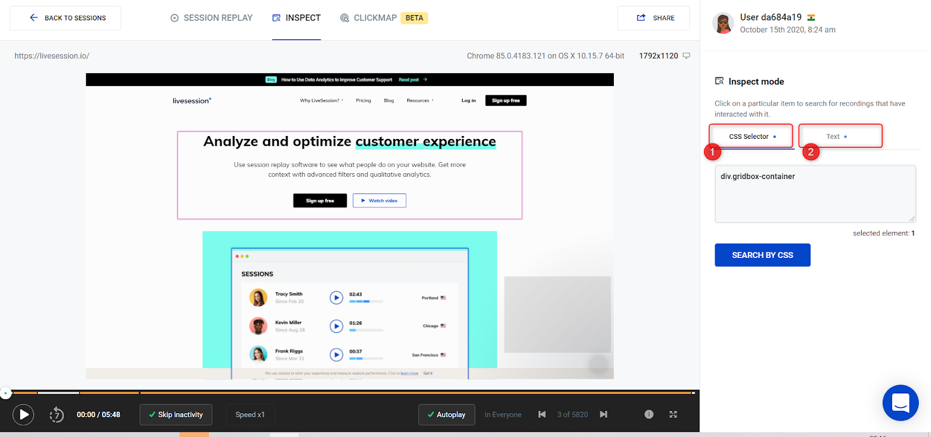Click the learn more link in cookie notice
Screen dimensions: 931x437
click(x=410, y=373)
